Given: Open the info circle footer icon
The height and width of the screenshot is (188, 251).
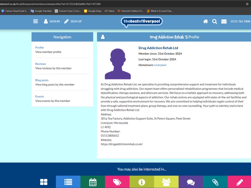Looking at the screenshot, I should (142, 182).
